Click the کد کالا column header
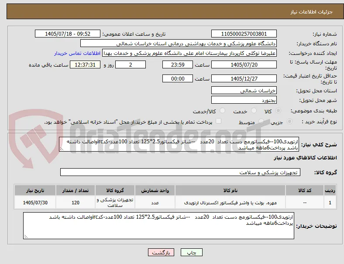344x264 pixels. [305, 190]
